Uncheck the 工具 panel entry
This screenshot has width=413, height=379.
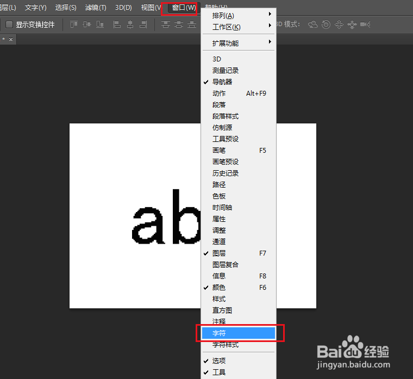point(239,372)
